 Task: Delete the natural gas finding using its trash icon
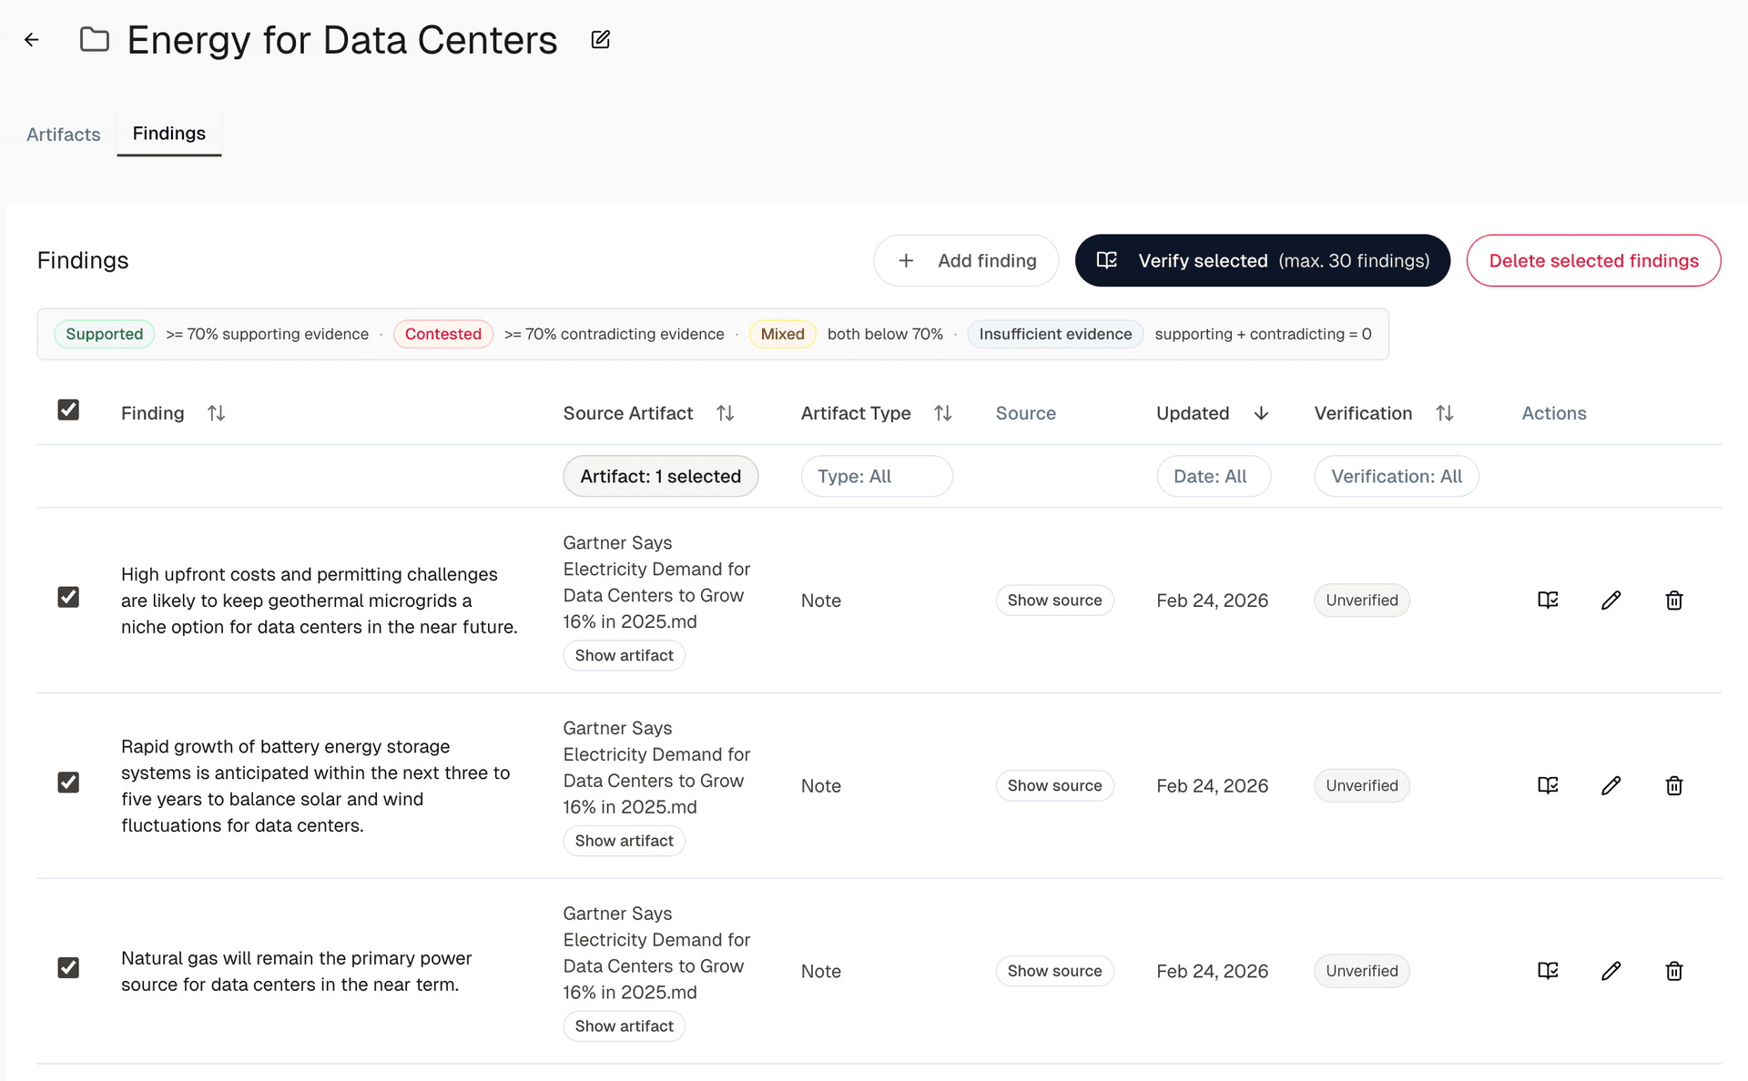pos(1674,971)
